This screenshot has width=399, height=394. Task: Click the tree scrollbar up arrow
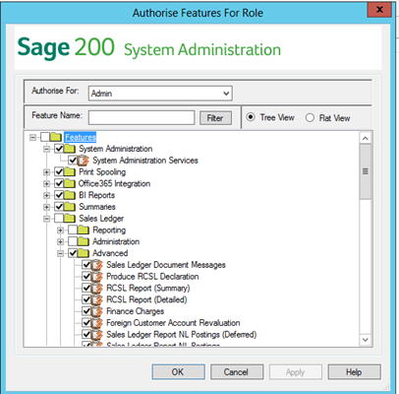click(366, 138)
